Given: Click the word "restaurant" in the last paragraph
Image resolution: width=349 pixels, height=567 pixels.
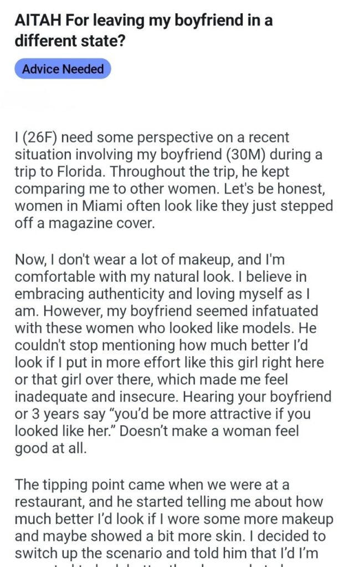Looking at the screenshot, I should (x=48, y=502).
